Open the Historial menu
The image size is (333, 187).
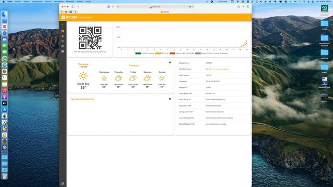coord(48,2)
